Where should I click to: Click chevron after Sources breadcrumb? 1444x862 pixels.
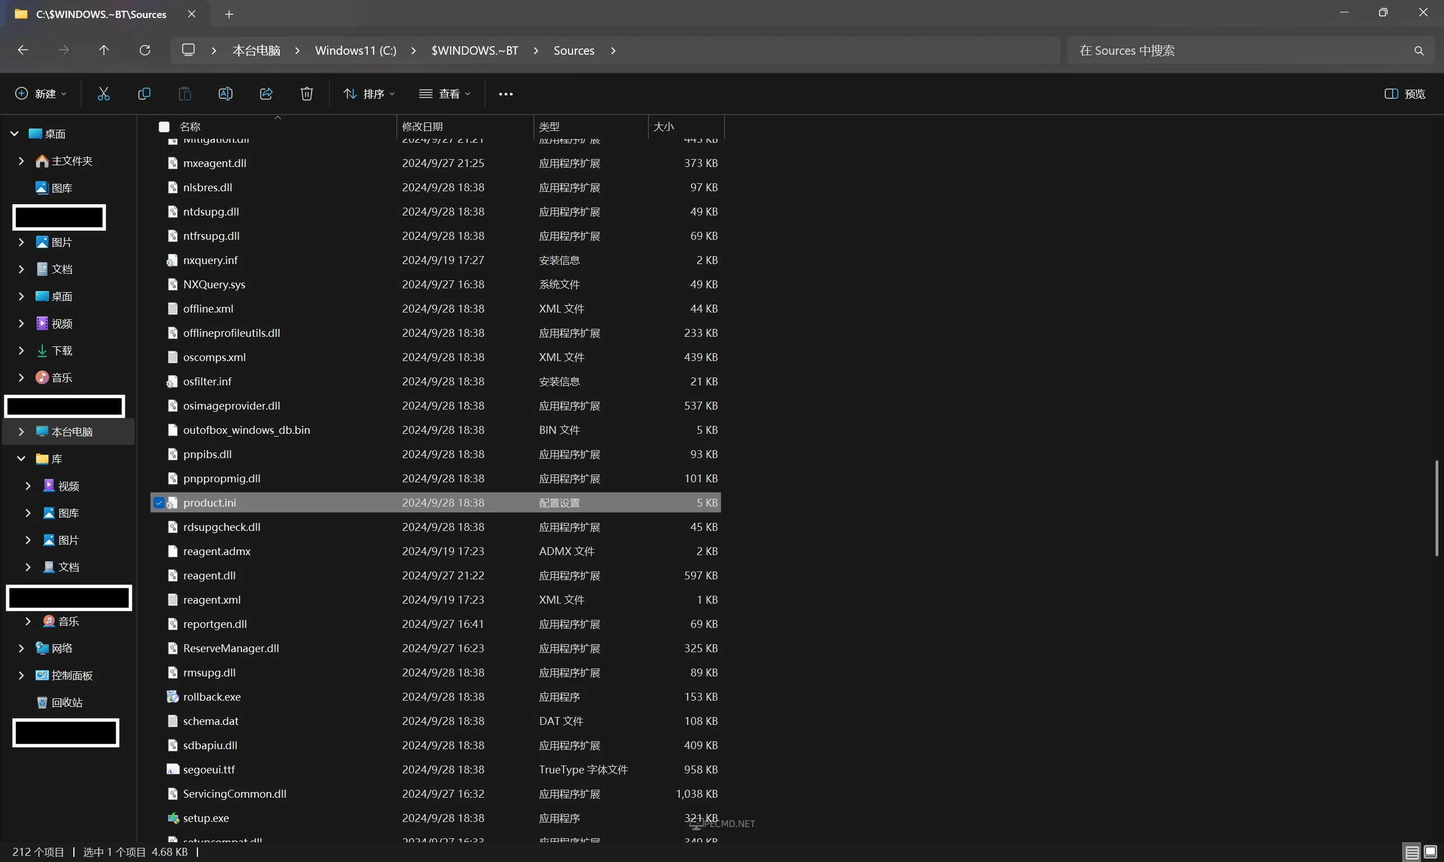tap(613, 51)
